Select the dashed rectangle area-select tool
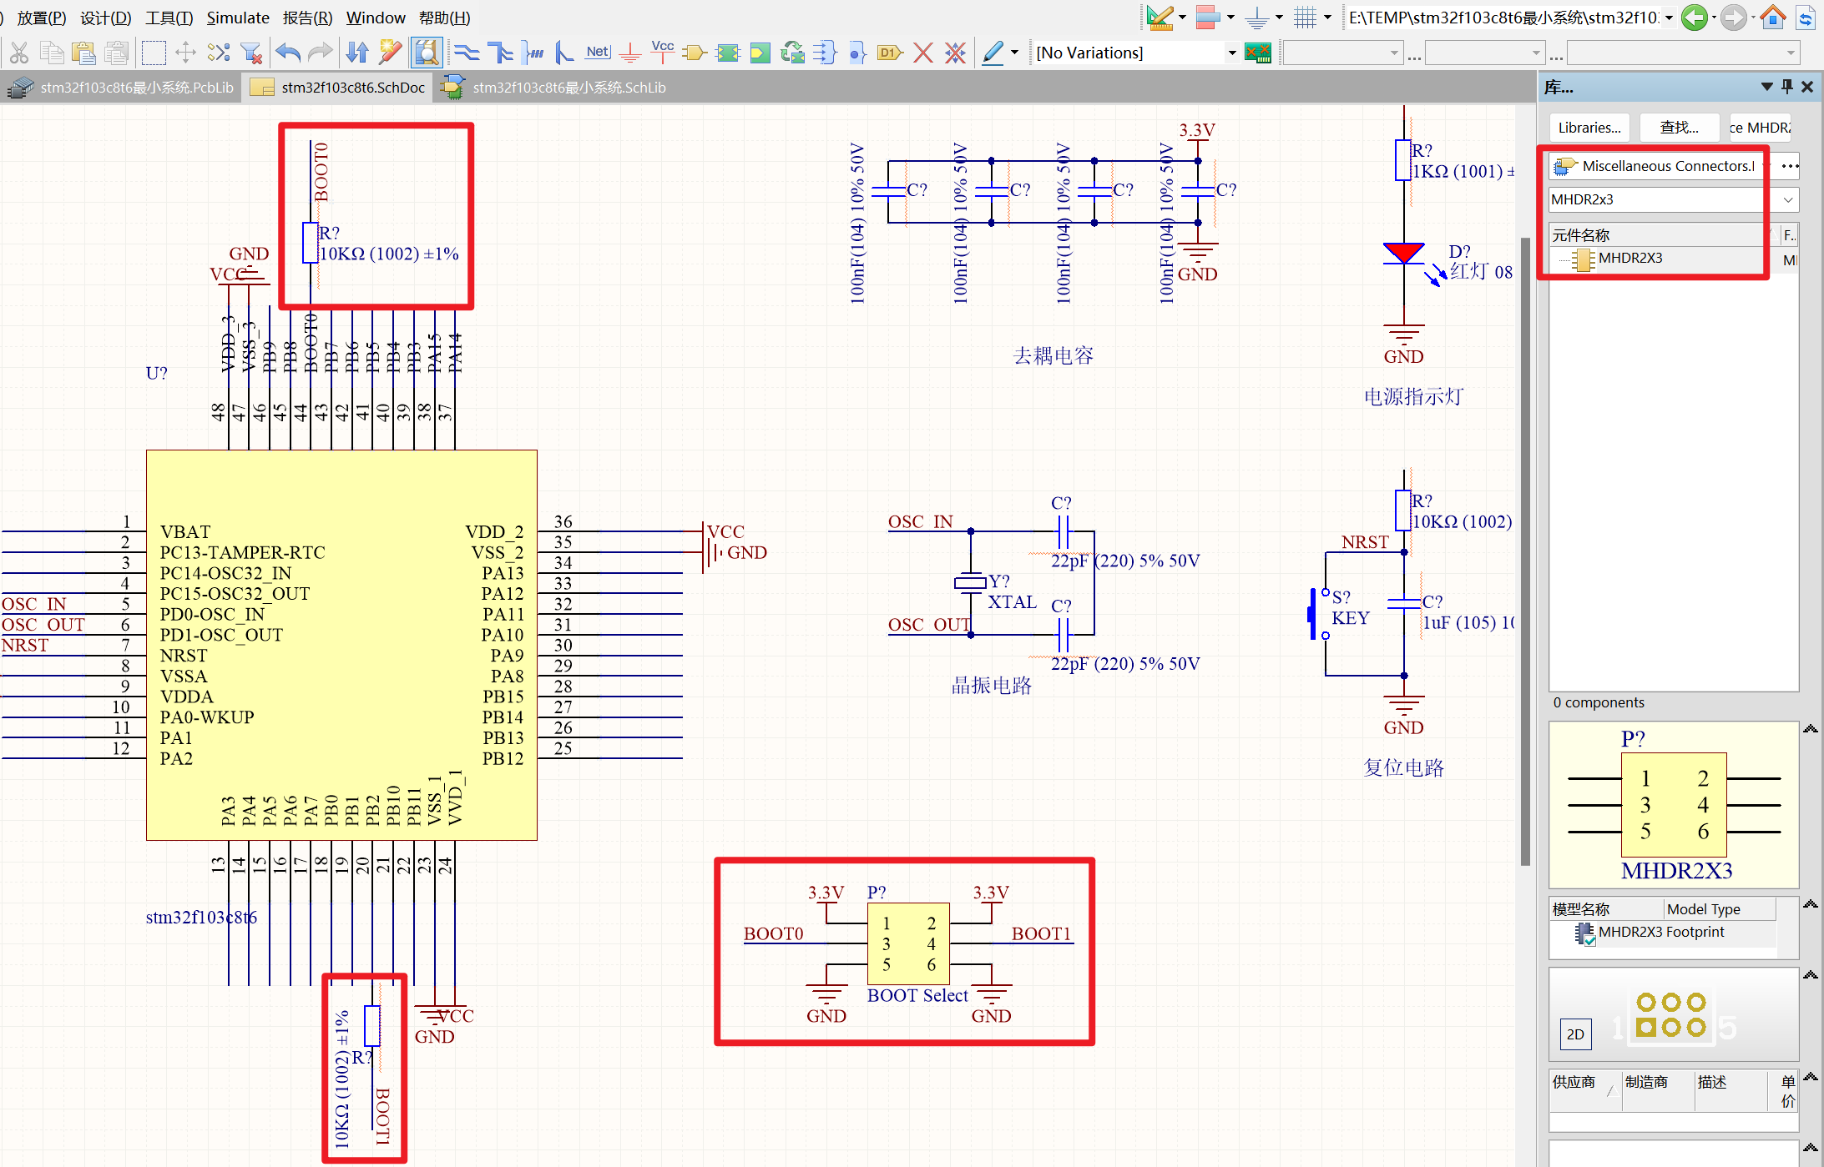 (154, 53)
